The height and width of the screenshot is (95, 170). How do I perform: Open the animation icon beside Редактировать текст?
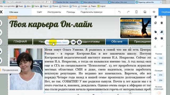73,42
